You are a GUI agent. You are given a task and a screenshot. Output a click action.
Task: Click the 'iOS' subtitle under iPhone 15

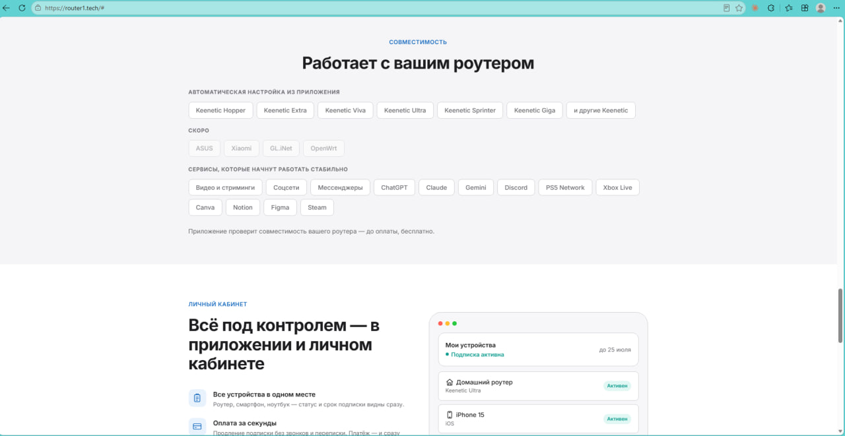tap(450, 423)
